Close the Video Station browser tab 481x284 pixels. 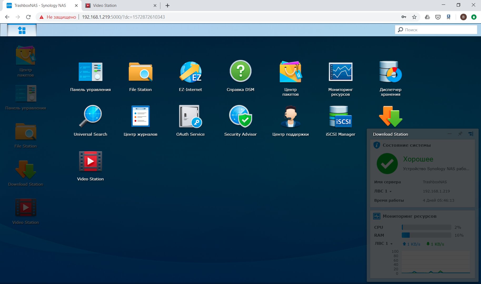point(155,5)
